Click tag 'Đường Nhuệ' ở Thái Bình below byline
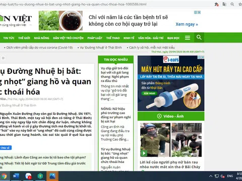Image resolution: width=242 pixels, height=181 pixels. click(x=18, y=106)
